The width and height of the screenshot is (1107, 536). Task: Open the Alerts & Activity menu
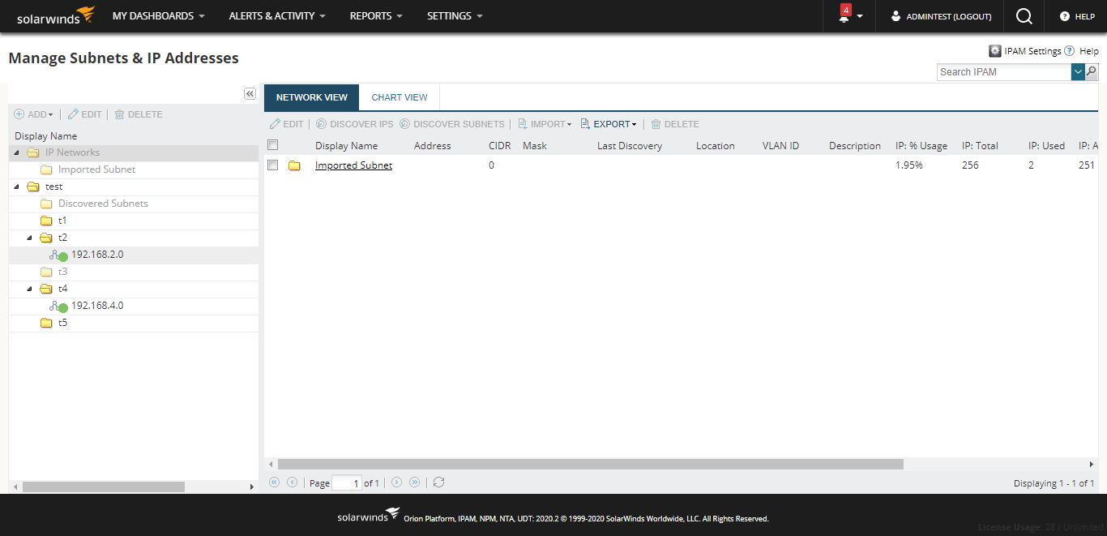[277, 16]
